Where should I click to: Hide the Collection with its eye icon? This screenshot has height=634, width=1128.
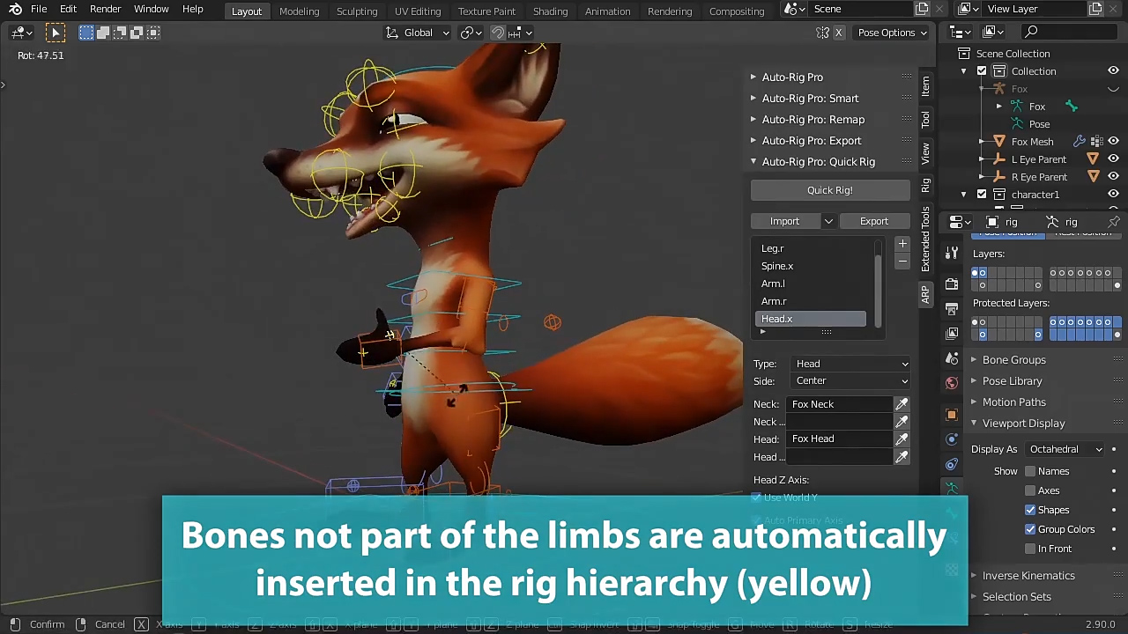tap(1114, 71)
